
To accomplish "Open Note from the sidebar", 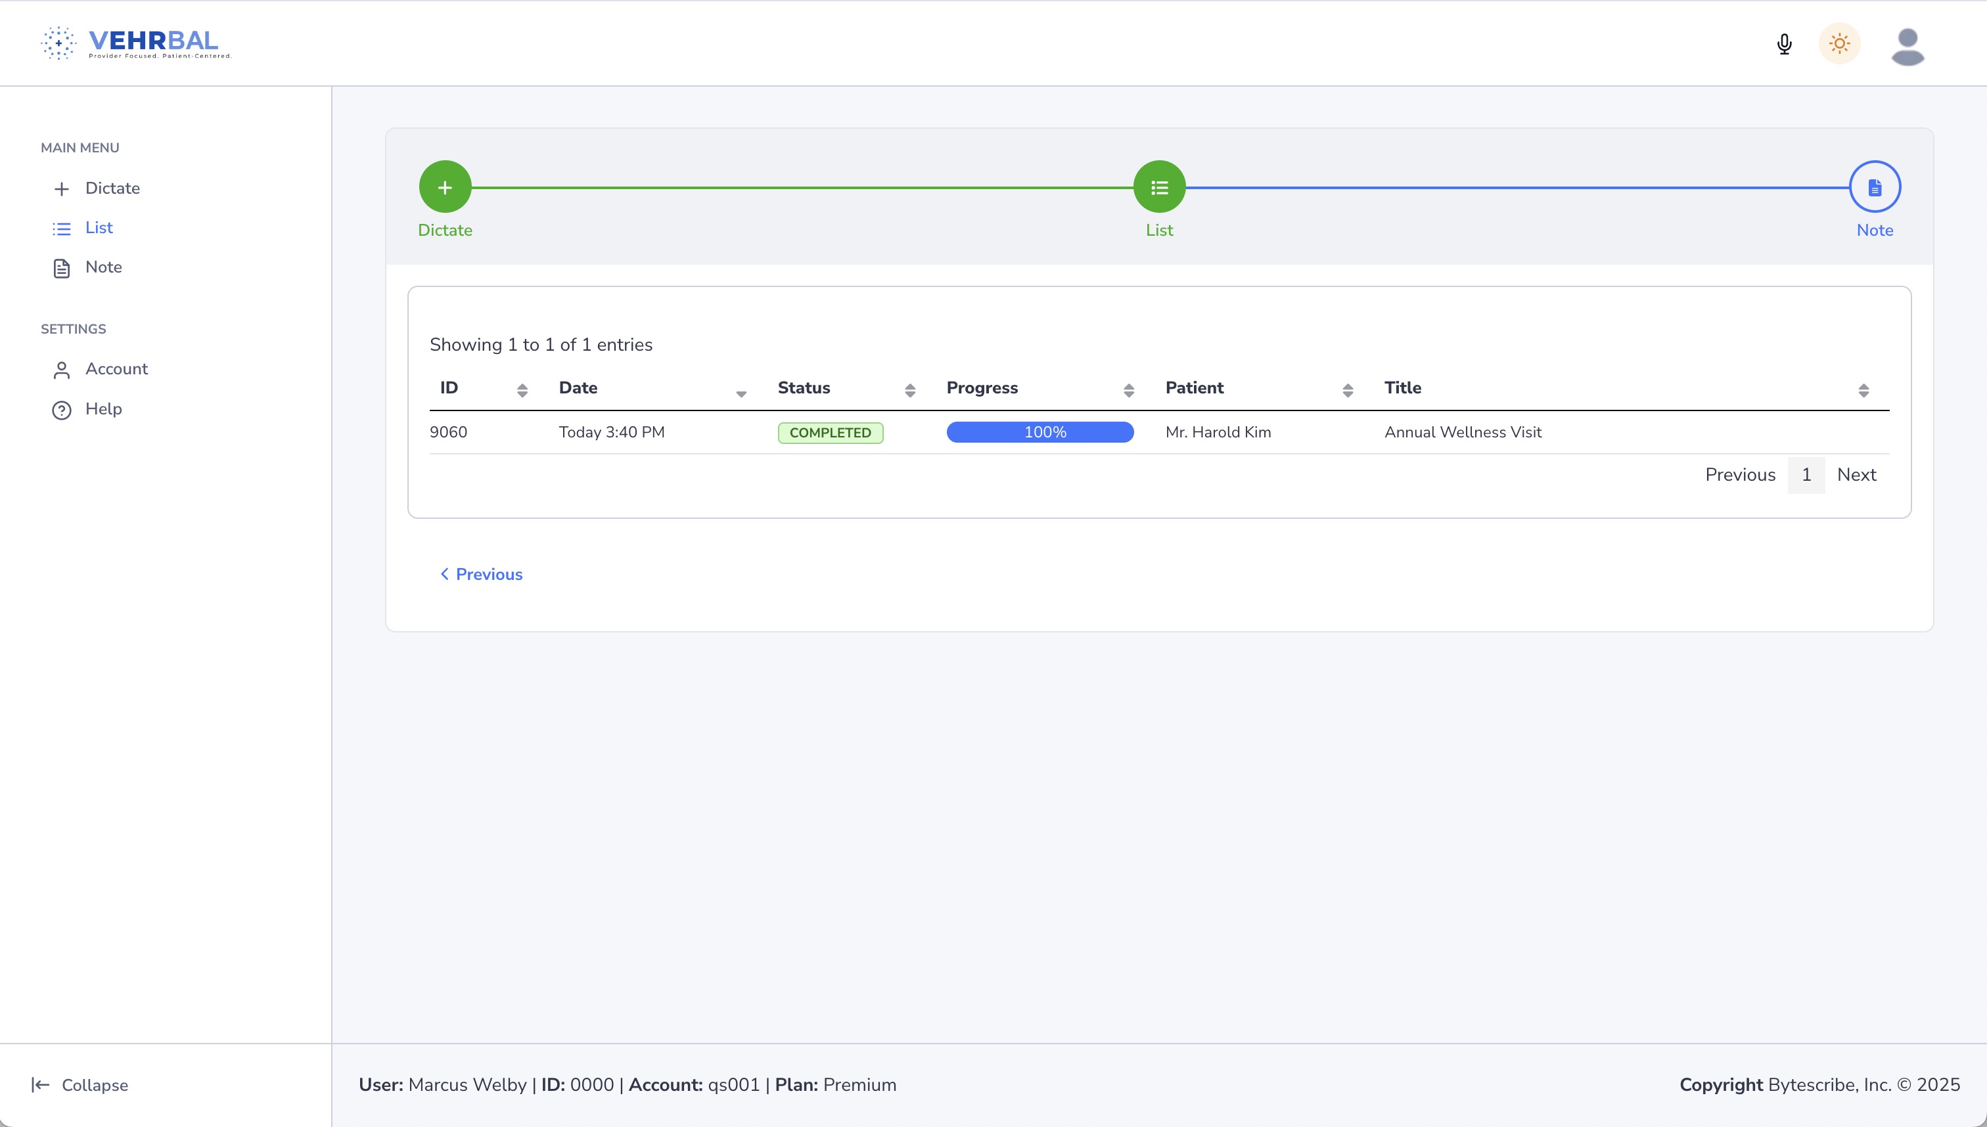I will pos(103,267).
